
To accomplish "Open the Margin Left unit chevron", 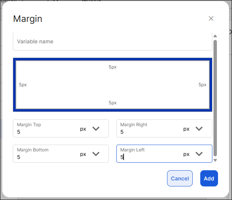I will click(x=199, y=154).
